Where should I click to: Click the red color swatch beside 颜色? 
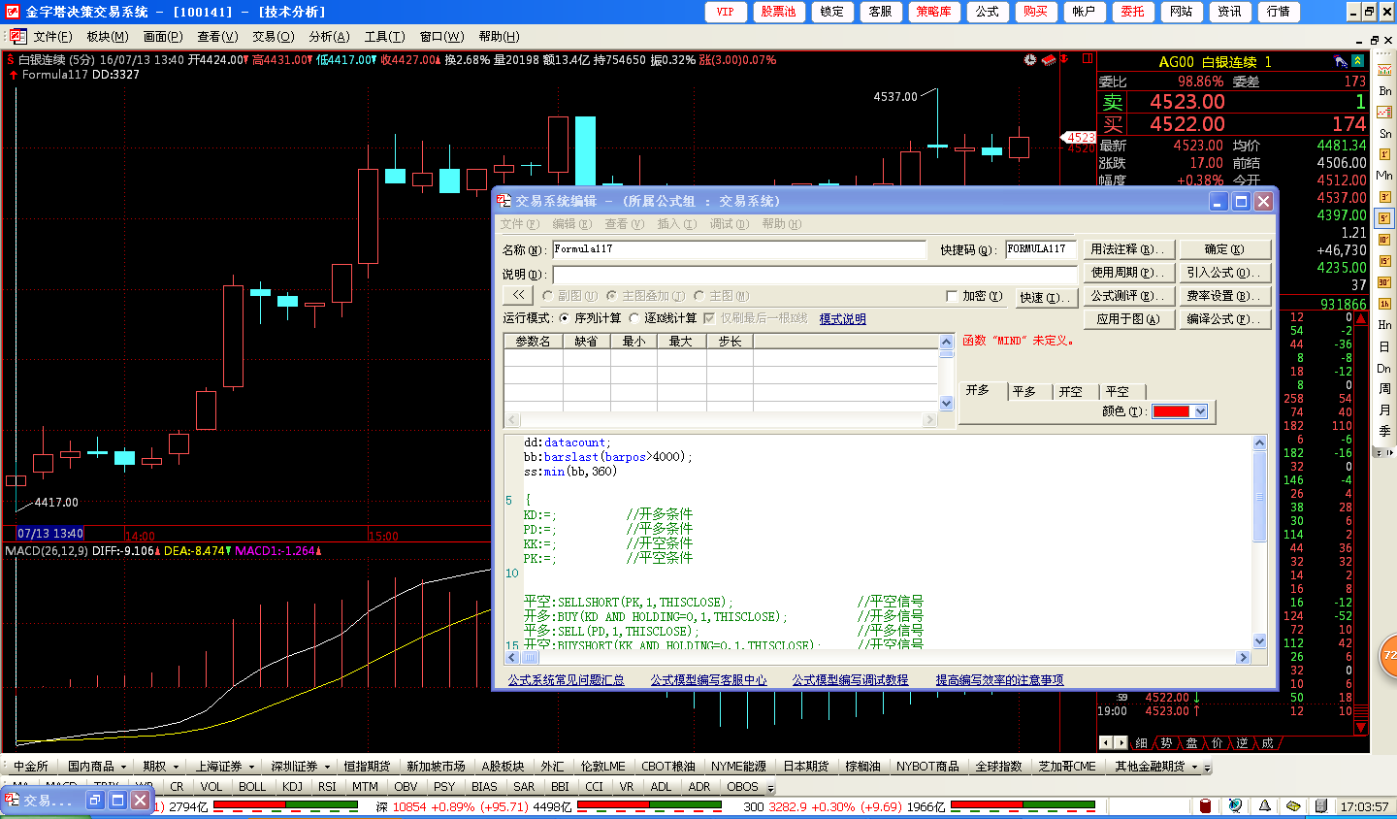pyautogui.click(x=1171, y=411)
